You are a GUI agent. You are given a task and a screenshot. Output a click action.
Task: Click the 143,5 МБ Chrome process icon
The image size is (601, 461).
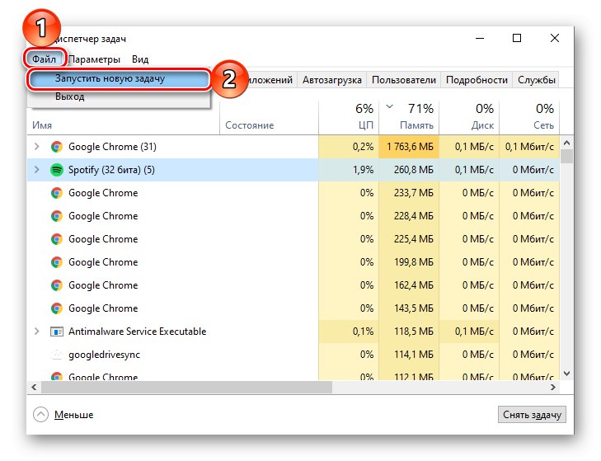tap(57, 308)
